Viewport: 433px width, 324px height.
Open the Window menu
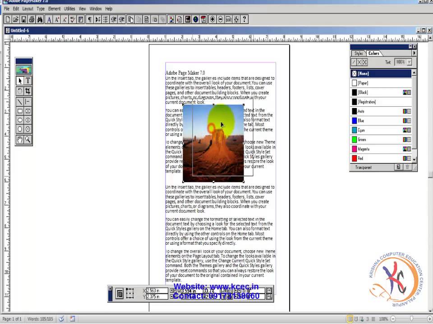tap(96, 9)
